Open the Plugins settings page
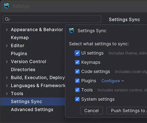147x123 pixels. [x=19, y=54]
